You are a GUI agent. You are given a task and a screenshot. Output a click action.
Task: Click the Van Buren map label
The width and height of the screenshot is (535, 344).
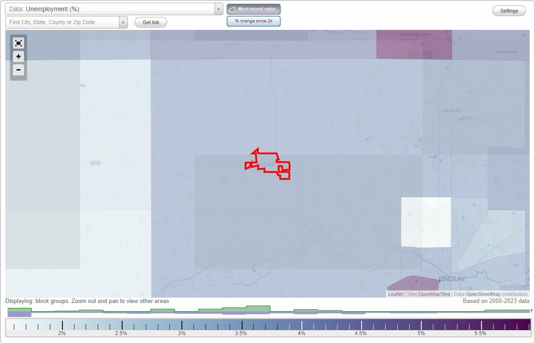click(453, 111)
